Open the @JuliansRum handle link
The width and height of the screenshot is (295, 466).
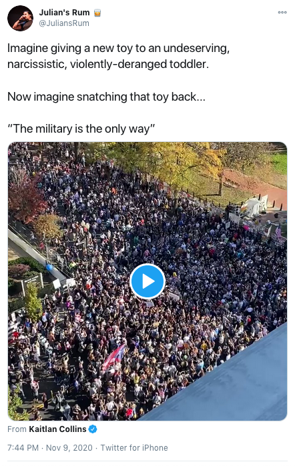64,23
